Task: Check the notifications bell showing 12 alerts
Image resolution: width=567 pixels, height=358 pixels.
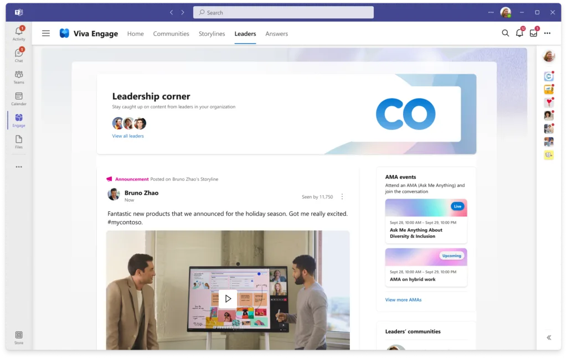Action: click(x=519, y=33)
